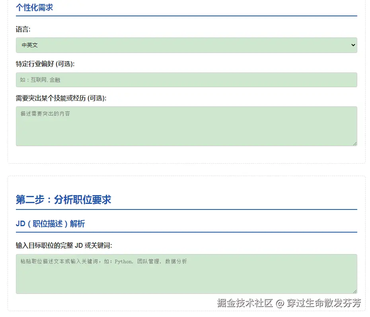Click the 第二步：分析职位要求 heading
Viewport: 370px width, 317px height.
[63, 200]
